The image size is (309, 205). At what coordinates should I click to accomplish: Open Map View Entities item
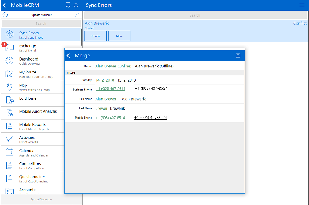point(33,87)
